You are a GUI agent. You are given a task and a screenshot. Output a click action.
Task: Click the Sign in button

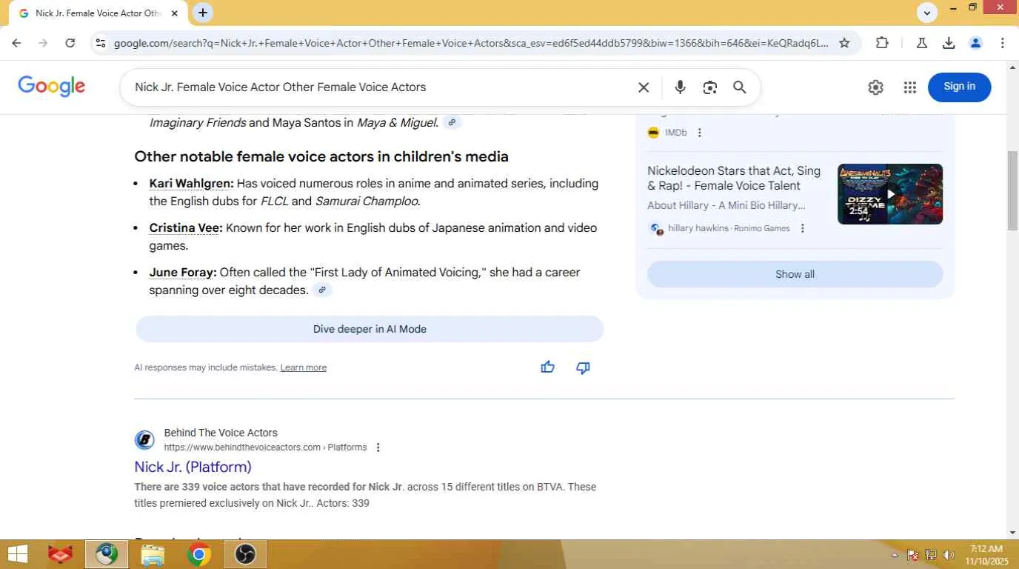(959, 87)
